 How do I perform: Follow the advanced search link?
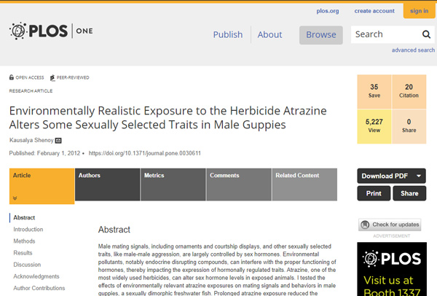413,50
